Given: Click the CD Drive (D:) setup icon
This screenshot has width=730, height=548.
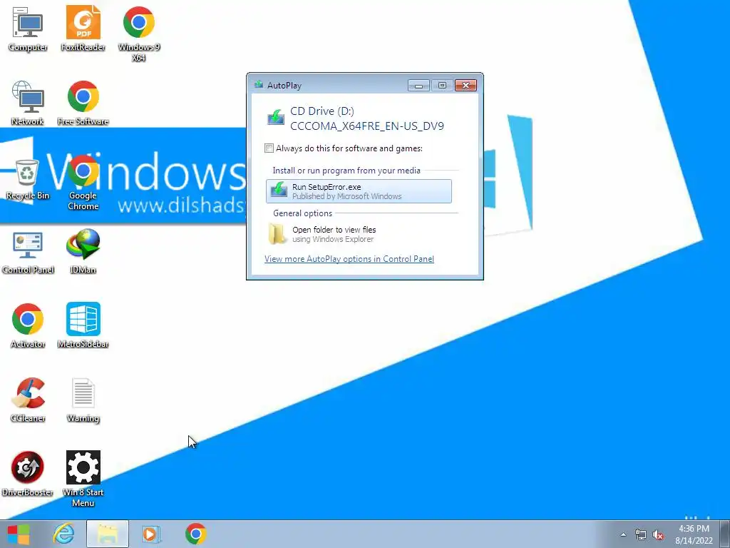Looking at the screenshot, I should pos(276,117).
